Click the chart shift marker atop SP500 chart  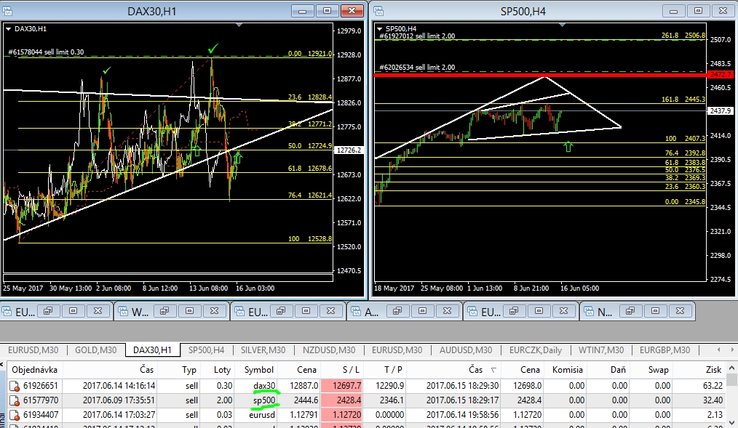pyautogui.click(x=562, y=25)
